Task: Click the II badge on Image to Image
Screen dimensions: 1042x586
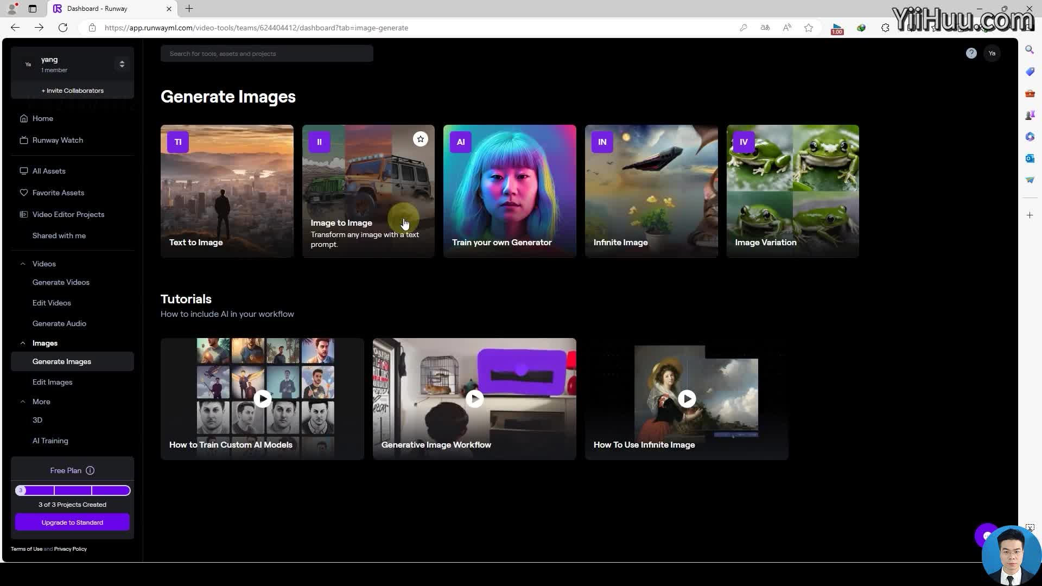Action: 319,142
